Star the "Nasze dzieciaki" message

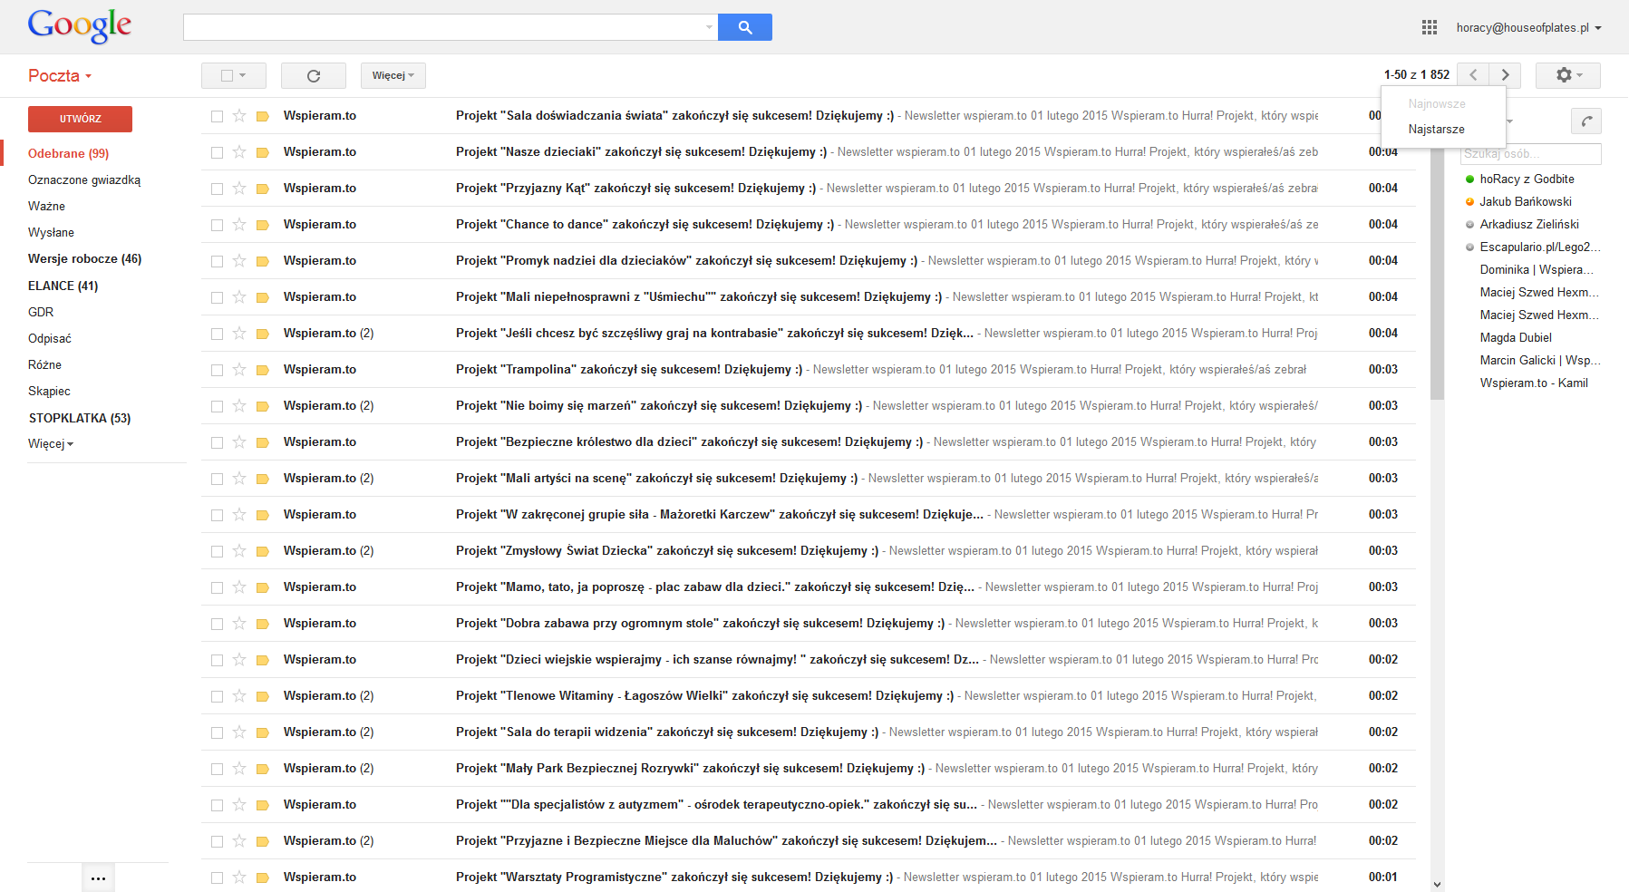pyautogui.click(x=239, y=151)
